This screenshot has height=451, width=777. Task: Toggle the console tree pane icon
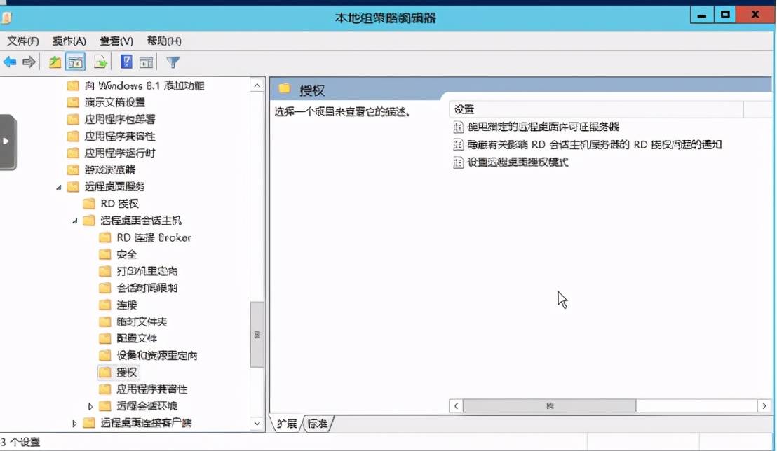(x=75, y=62)
